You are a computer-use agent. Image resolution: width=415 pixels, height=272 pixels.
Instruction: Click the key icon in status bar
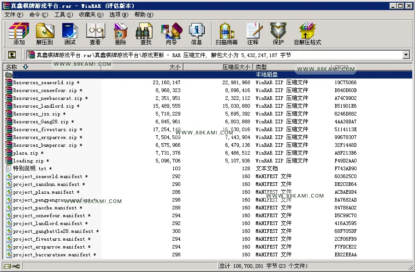point(17,266)
